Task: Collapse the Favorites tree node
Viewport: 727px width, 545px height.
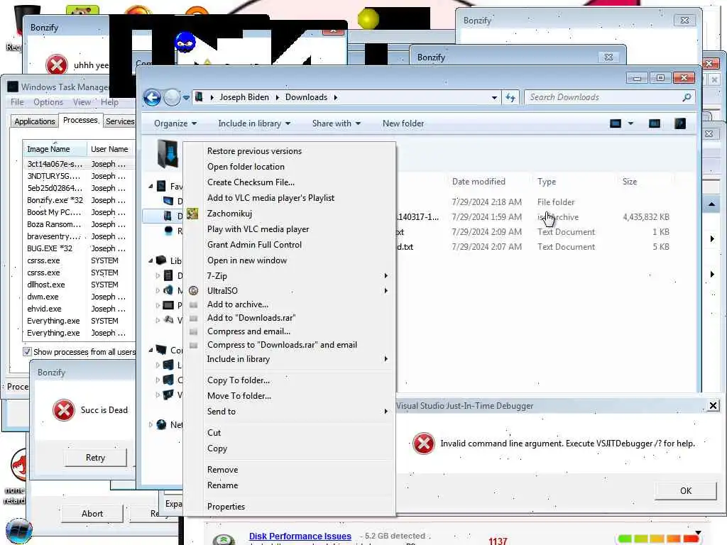Action: pos(151,187)
